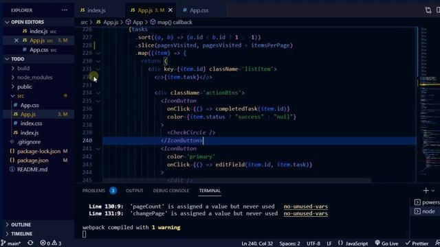Fold code at line 235 arrow
Screen dimensions: 440x247
point(98,101)
